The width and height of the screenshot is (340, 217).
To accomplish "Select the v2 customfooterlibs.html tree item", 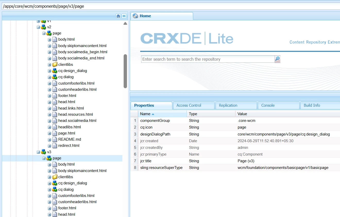I will [76, 83].
